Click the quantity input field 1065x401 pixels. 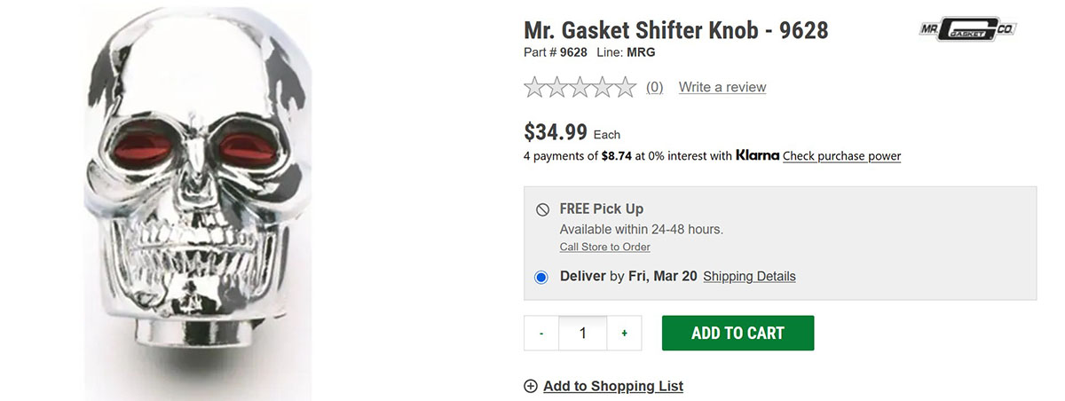[583, 334]
